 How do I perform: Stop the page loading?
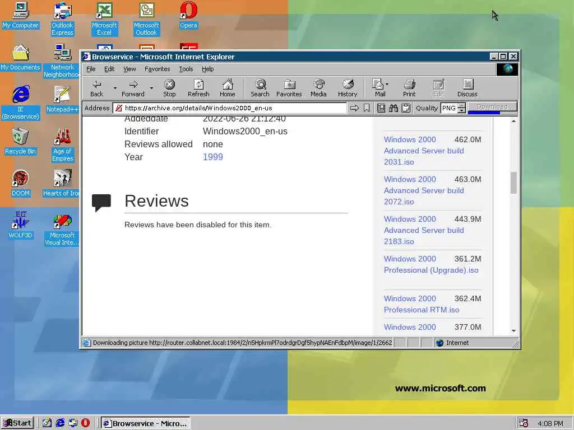tap(169, 88)
